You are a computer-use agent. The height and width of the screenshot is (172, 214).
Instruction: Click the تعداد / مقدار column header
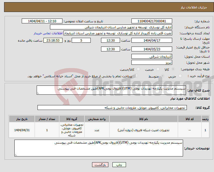click(x=47, y=119)
